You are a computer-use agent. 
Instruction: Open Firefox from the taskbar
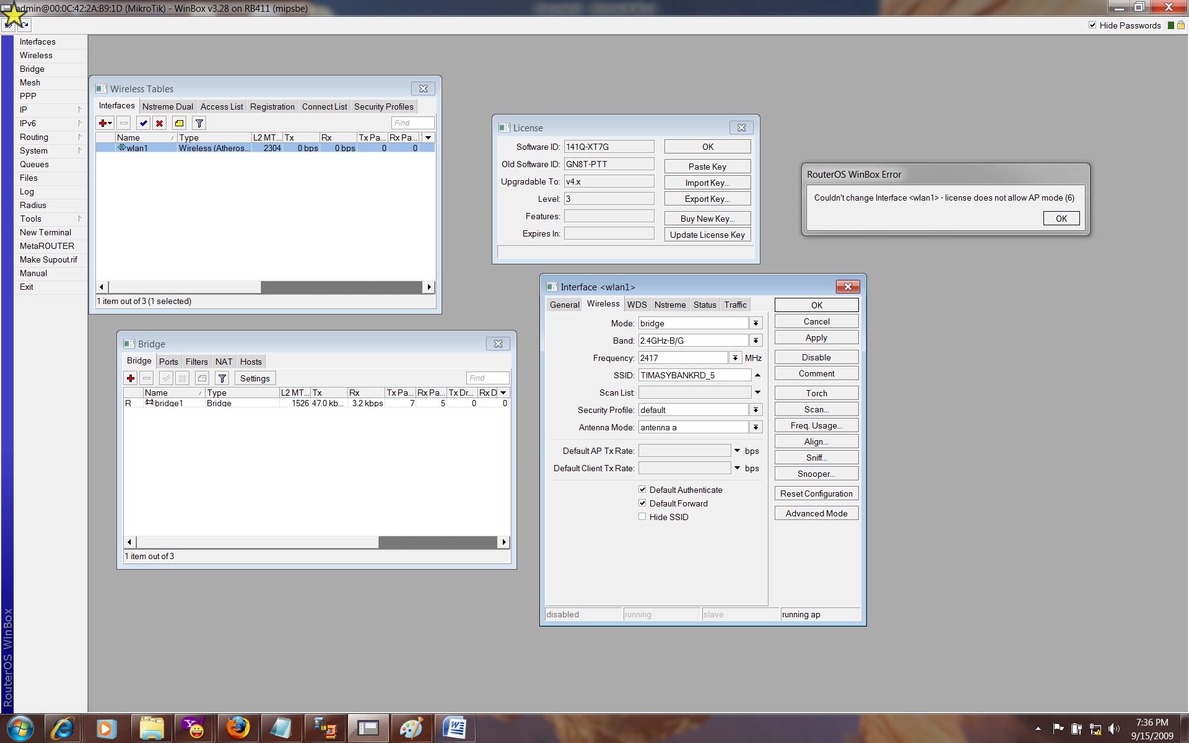tap(237, 728)
